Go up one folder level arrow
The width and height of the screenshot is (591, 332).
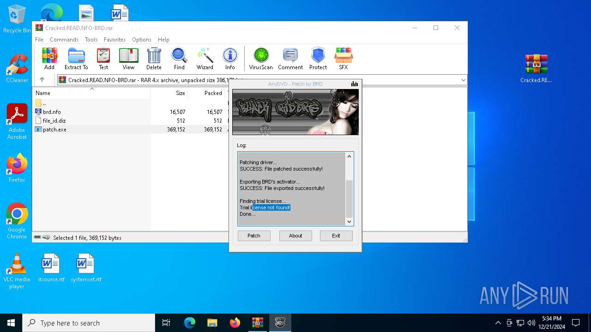[x=42, y=80]
